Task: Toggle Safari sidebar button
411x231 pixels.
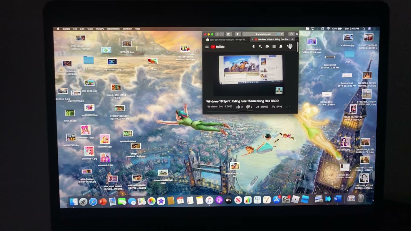Action: pyautogui.click(x=229, y=34)
